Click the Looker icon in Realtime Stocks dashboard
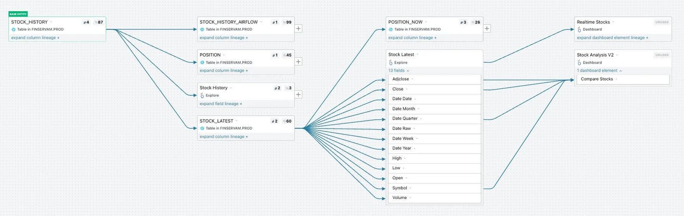Viewport: 684px width, 216px height. [579, 29]
